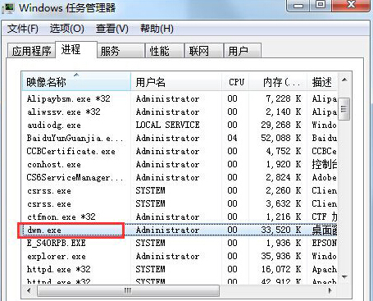Click the 04 CPU value
Viewport: 373px width, 301px height.
[232, 138]
